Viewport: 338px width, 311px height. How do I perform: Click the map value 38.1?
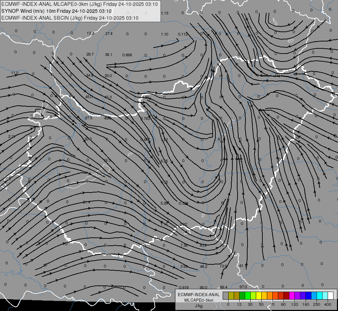(x=108, y=55)
